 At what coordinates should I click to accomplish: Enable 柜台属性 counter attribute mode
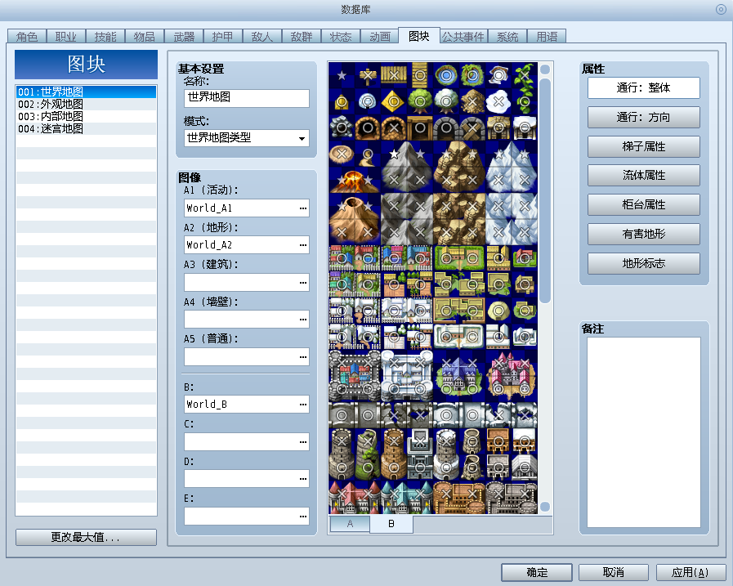click(x=644, y=205)
